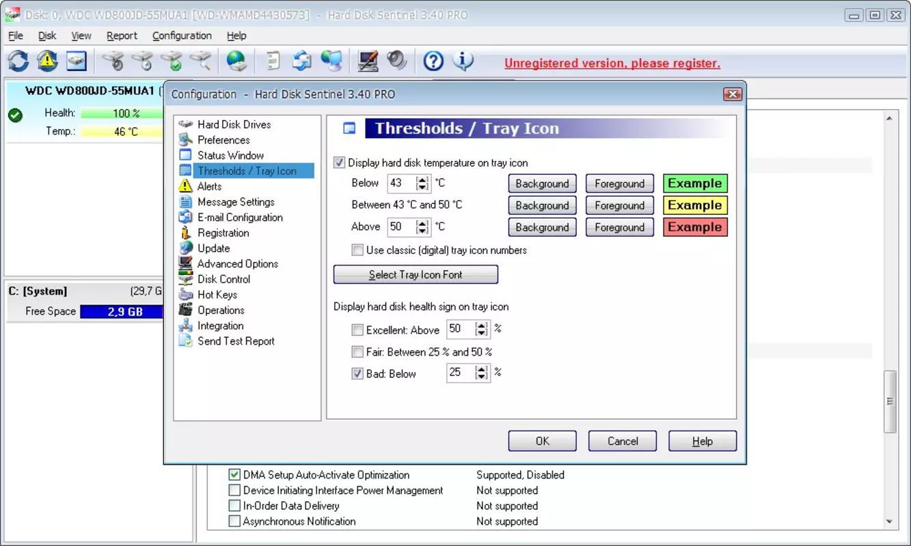Click the disk with magnifier toolbar icon

tap(201, 61)
